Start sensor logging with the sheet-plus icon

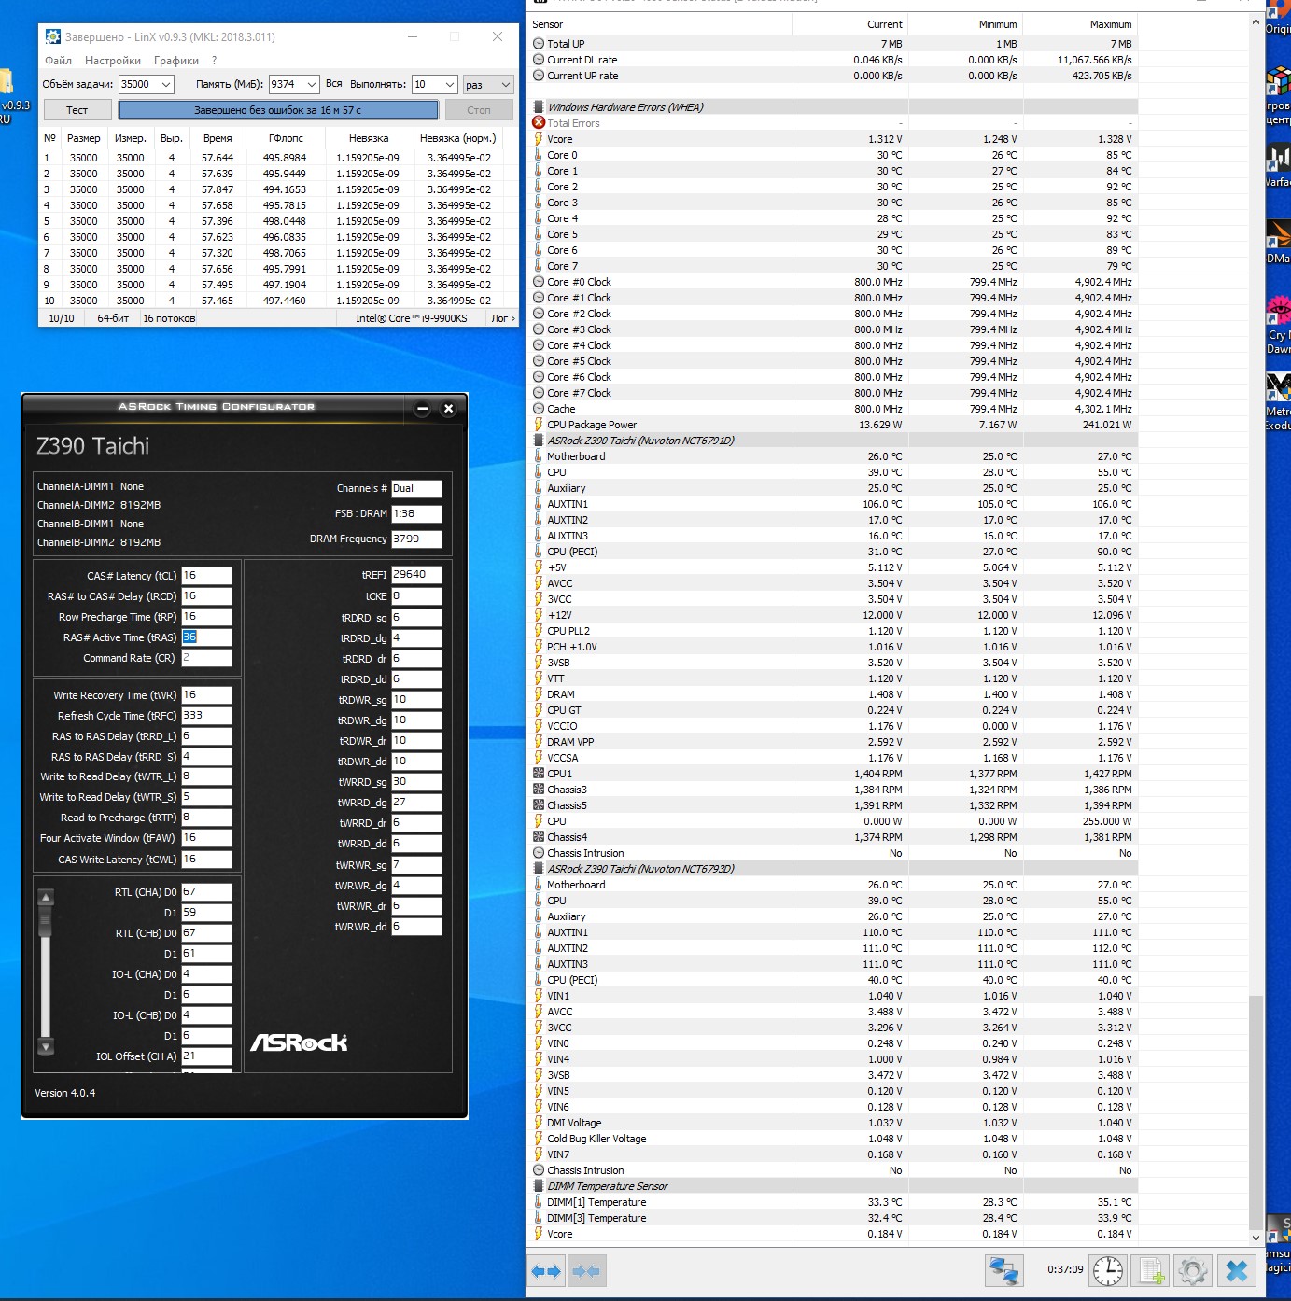[1151, 1270]
